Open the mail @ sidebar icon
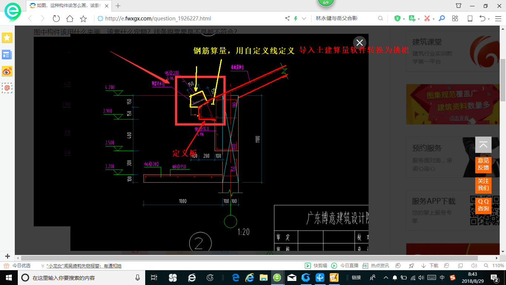This screenshot has height=285, width=506. (x=7, y=88)
